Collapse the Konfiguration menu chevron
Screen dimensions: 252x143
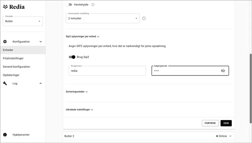(x=41, y=42)
